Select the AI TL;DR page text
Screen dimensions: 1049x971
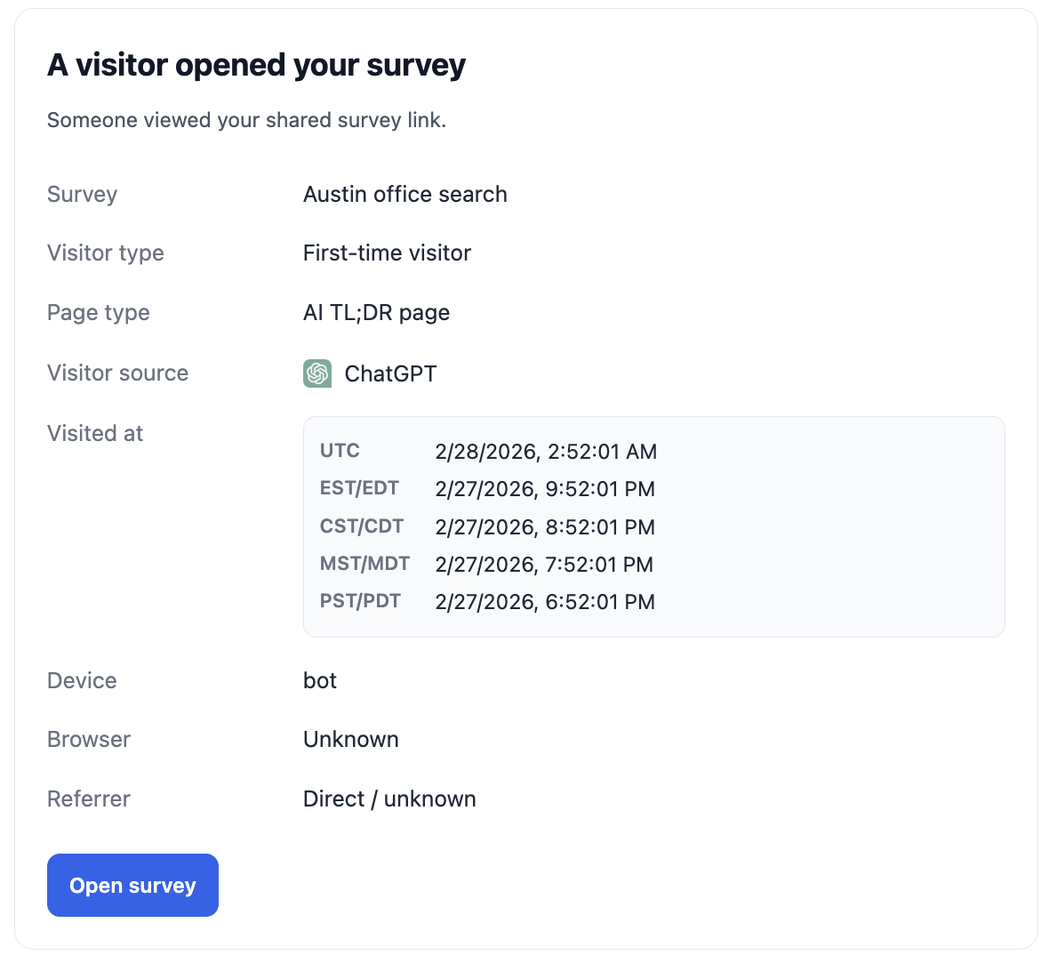(376, 312)
